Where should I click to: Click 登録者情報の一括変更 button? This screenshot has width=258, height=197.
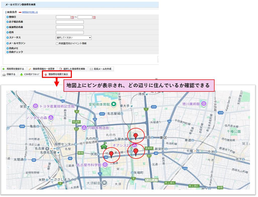(42, 69)
